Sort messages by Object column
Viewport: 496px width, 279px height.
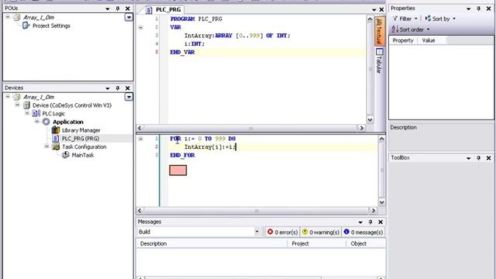coord(366,243)
